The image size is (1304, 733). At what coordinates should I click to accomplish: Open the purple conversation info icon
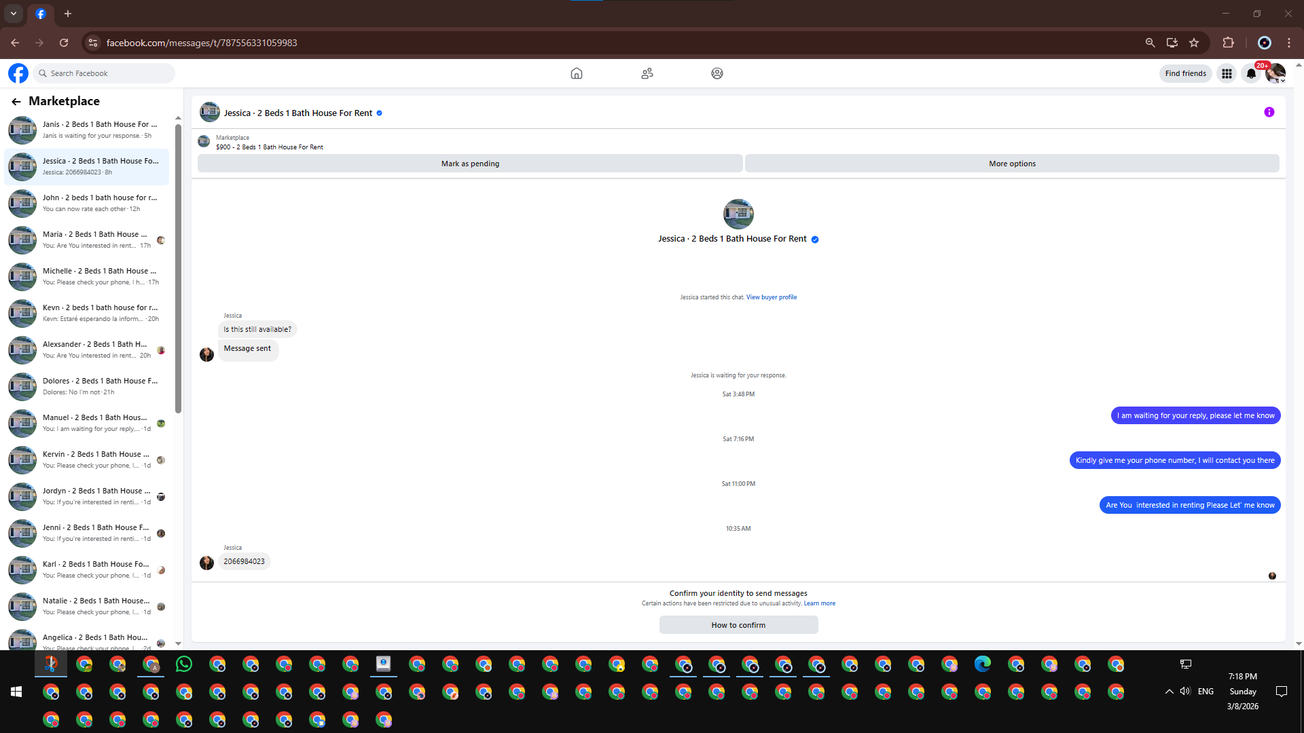tap(1269, 113)
